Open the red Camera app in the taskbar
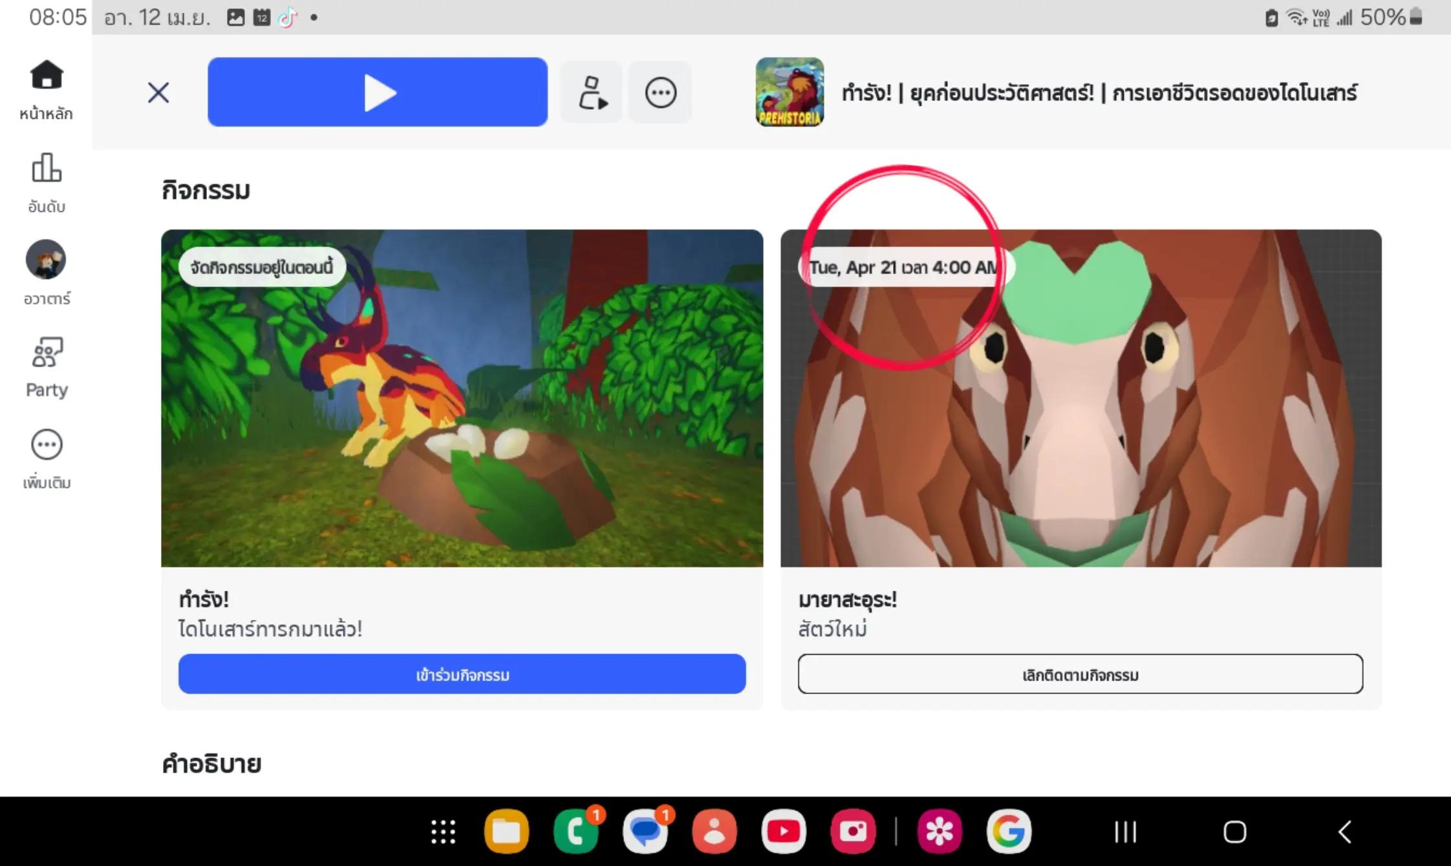The image size is (1451, 866). pyautogui.click(x=853, y=832)
